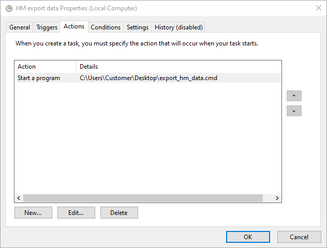Cancel the properties dialog
327x248 pixels.
click(x=299, y=237)
